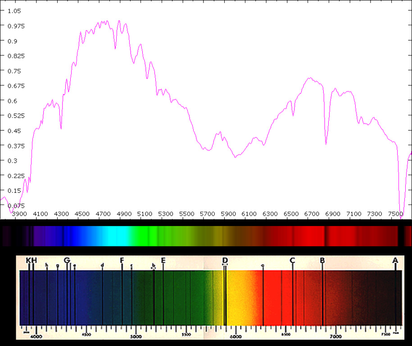Click the 5100 wavelength label on graph axis
Screen dimensions: 412x346
click(145, 214)
